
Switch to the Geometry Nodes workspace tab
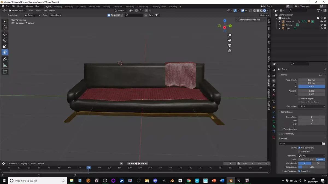pyautogui.click(x=159, y=7)
